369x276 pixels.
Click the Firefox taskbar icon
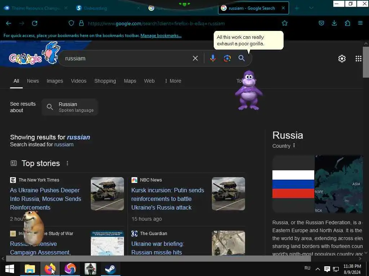coord(50,269)
